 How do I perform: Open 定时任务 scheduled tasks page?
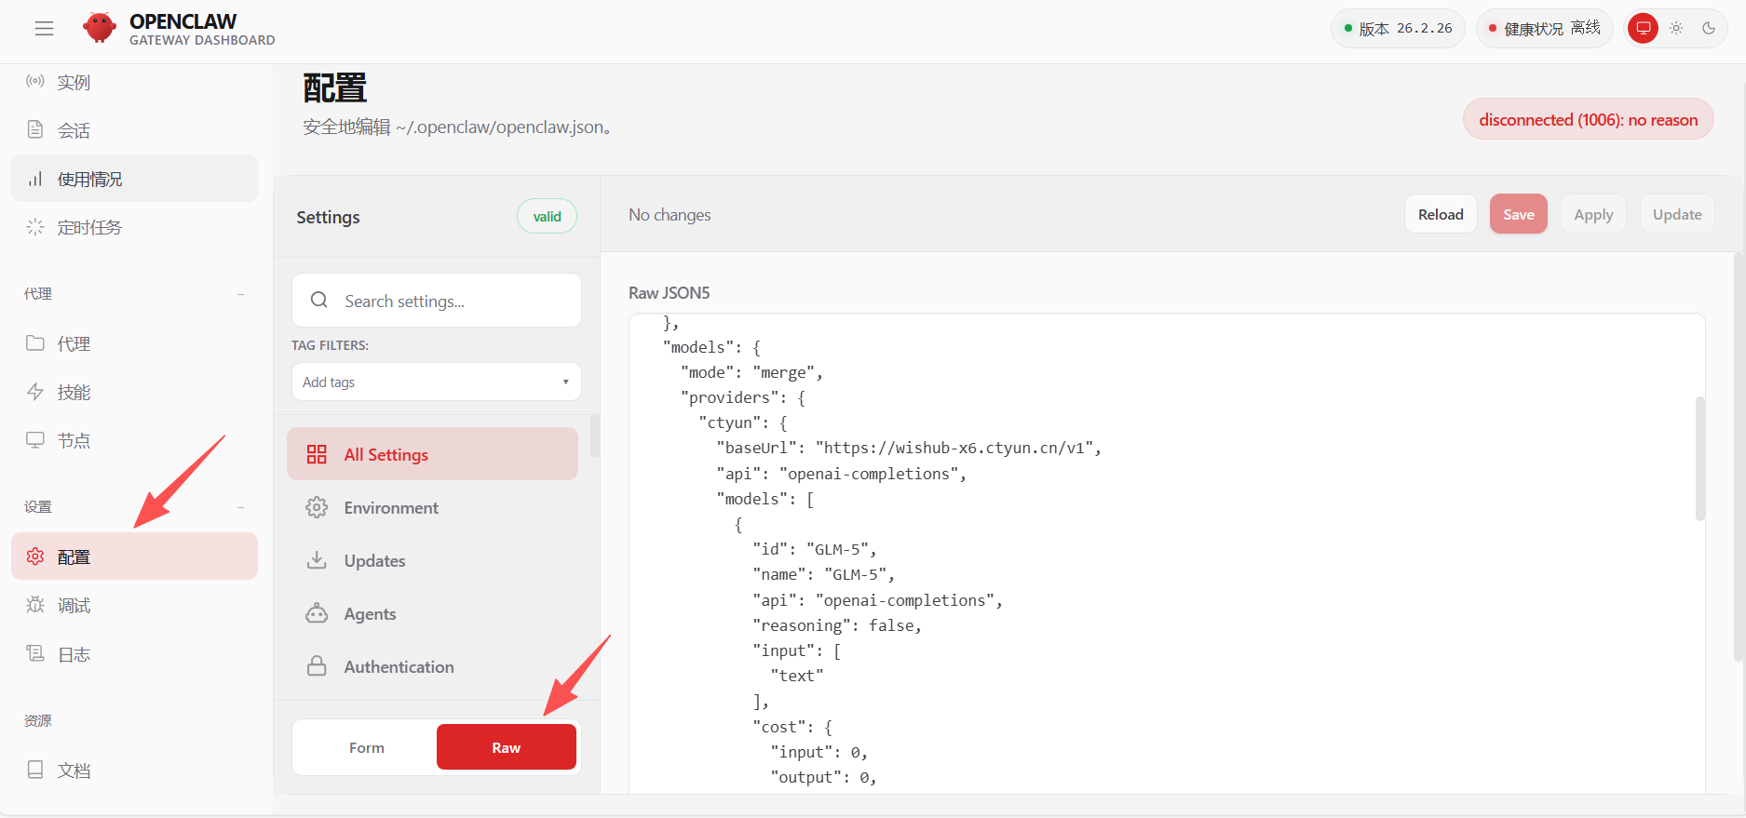click(88, 227)
